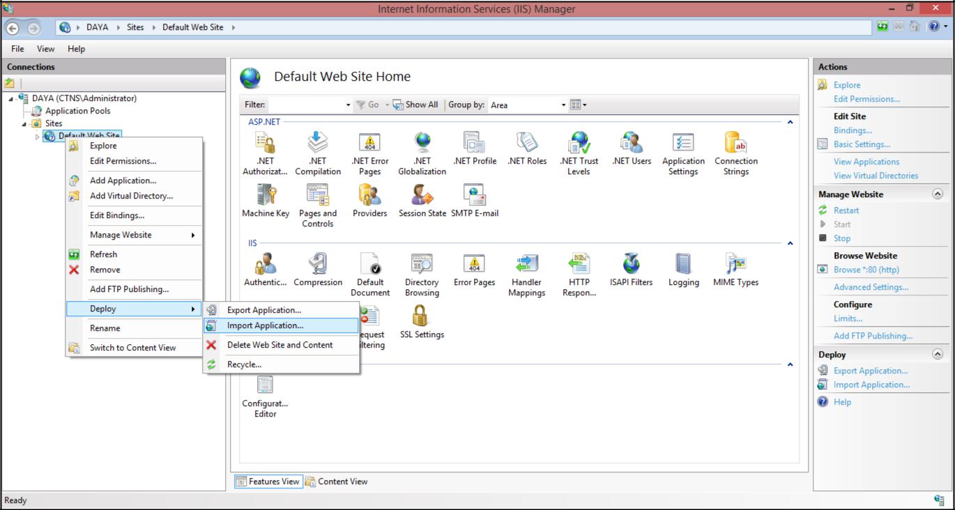The height and width of the screenshot is (510, 955).
Task: Open the Connection Strings feature
Action: (736, 154)
